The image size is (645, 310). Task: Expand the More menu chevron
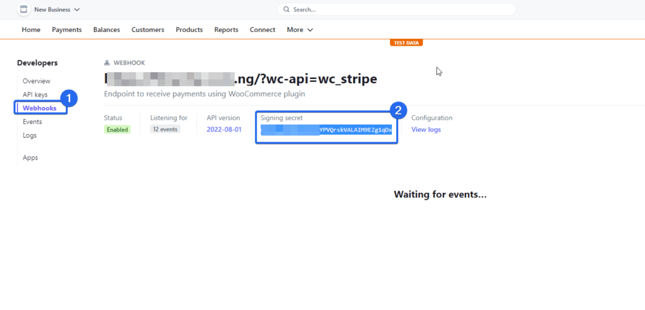[x=310, y=30]
